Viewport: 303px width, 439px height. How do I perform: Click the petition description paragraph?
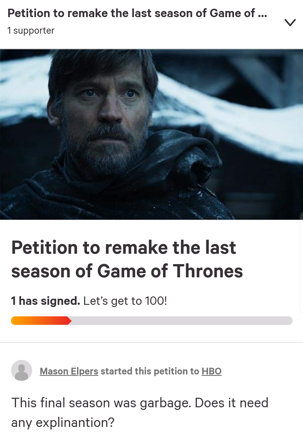140,412
